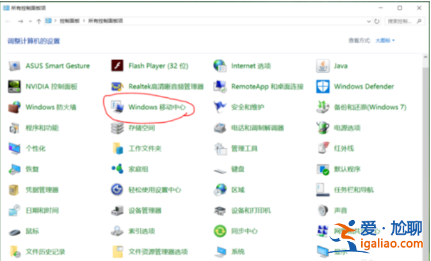This screenshot has width=431, height=261.
Task: Open the 索引选项 link
Action: (142, 231)
